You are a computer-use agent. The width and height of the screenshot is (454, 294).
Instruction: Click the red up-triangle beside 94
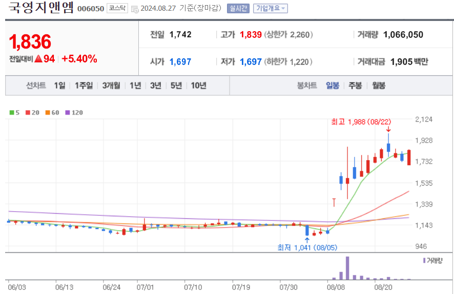tap(38, 59)
